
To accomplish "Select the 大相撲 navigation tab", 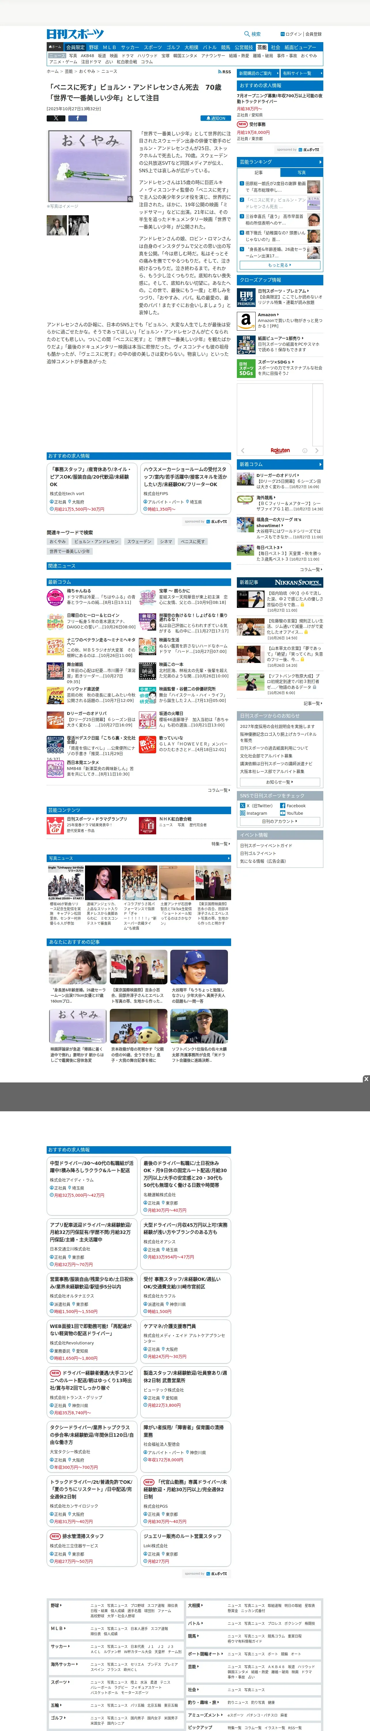I will tap(191, 48).
